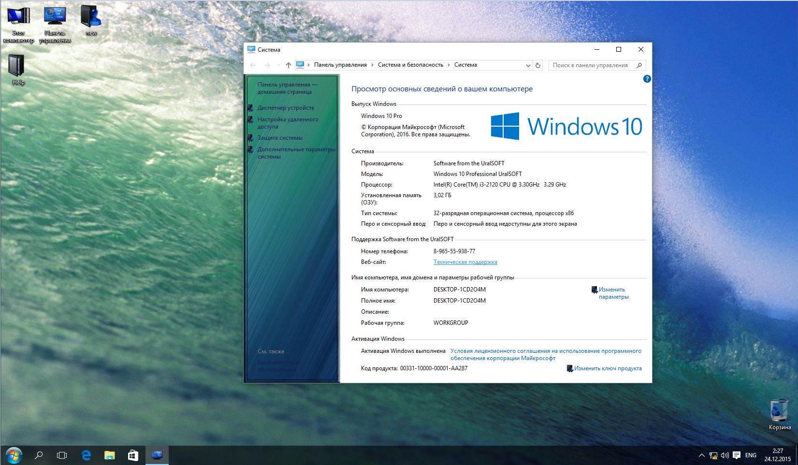The image size is (798, 465).
Task: Open the 'new' desktop shortcut
Action: (91, 20)
